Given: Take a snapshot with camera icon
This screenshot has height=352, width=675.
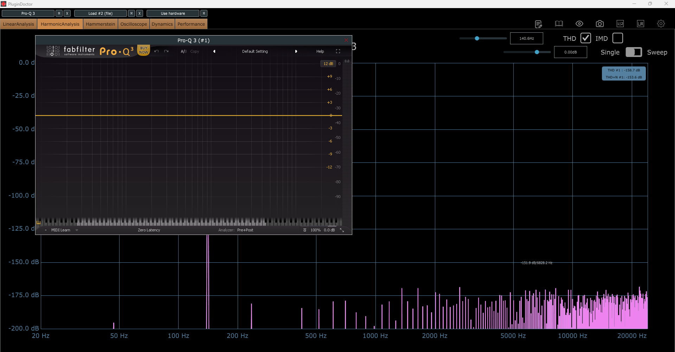Looking at the screenshot, I should [x=600, y=24].
